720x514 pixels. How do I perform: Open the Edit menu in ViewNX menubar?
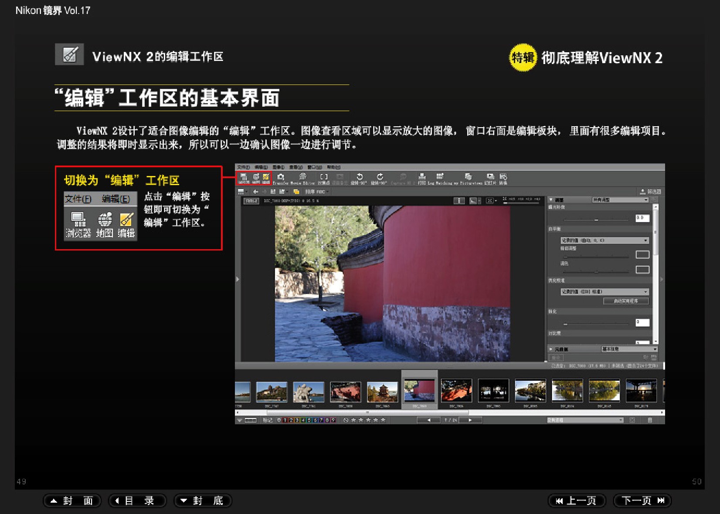tap(261, 167)
